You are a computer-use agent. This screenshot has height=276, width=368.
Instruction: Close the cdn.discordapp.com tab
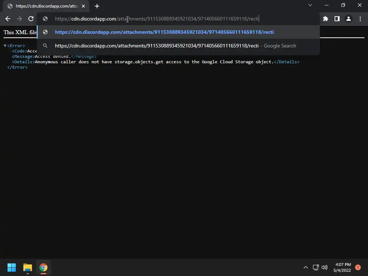pos(83,6)
